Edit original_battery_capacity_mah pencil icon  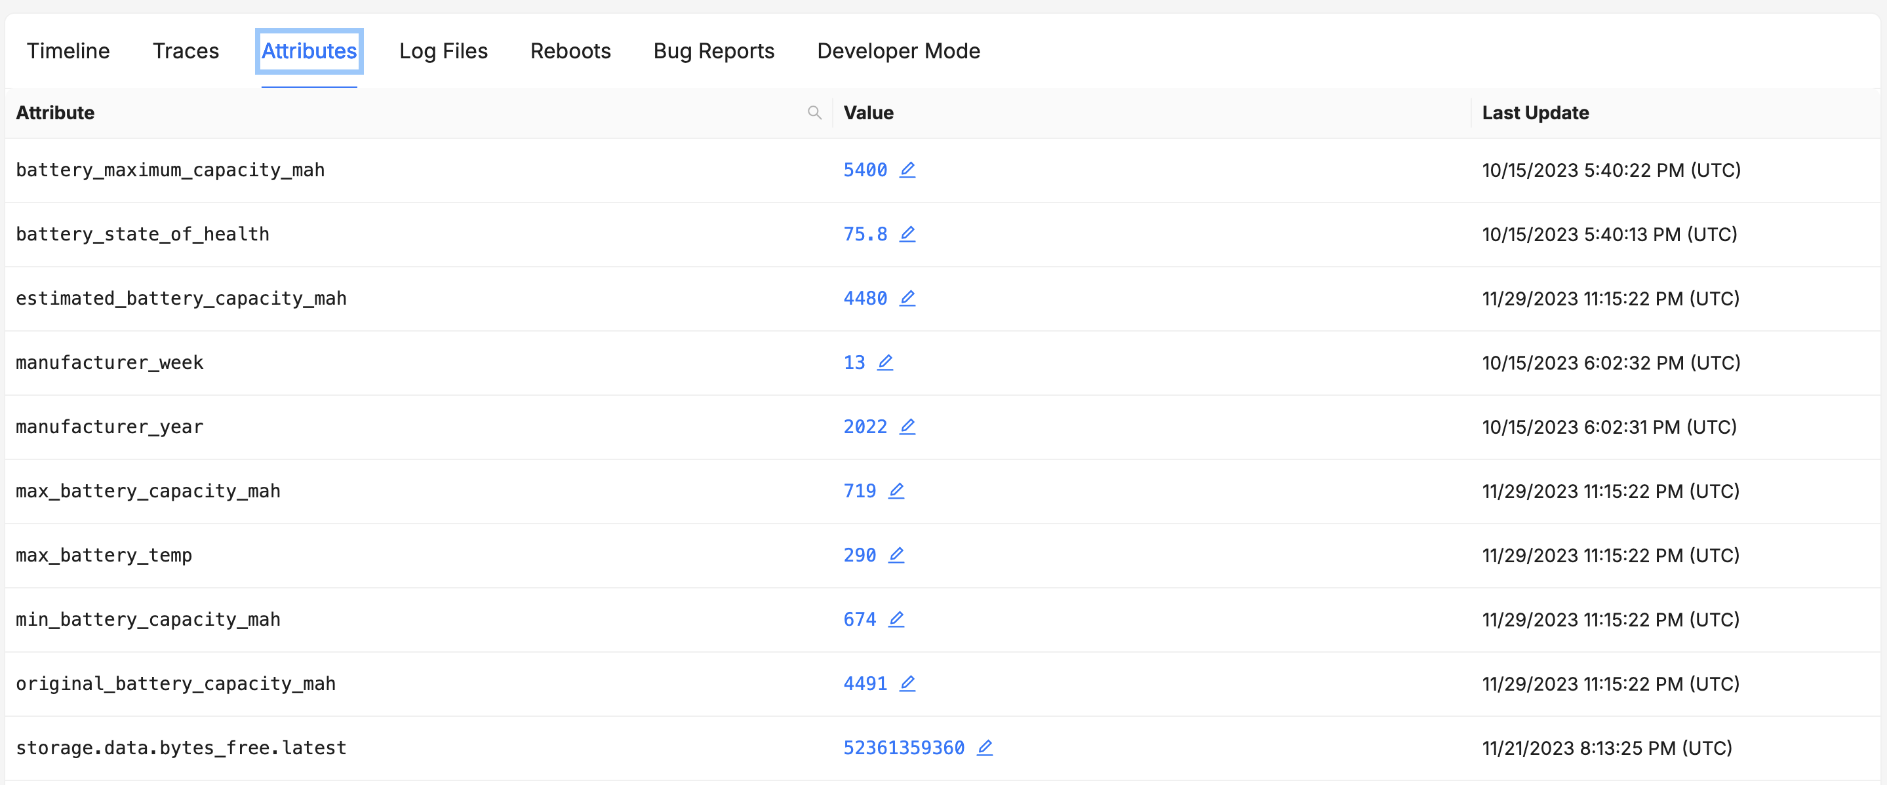(907, 683)
